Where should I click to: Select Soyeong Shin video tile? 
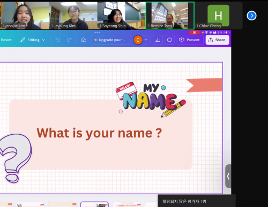coord(122,16)
